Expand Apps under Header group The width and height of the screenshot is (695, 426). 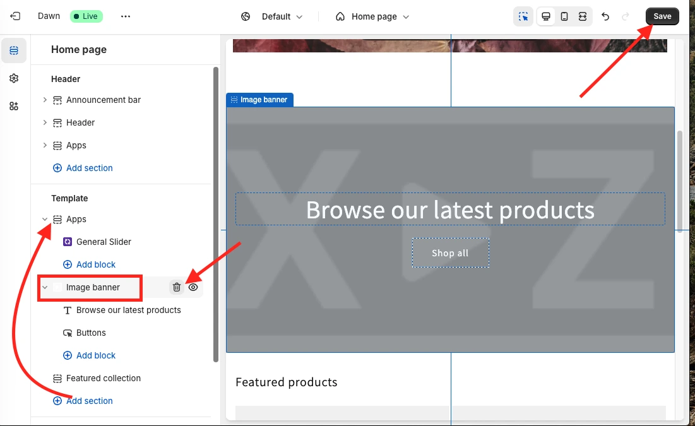(x=45, y=145)
